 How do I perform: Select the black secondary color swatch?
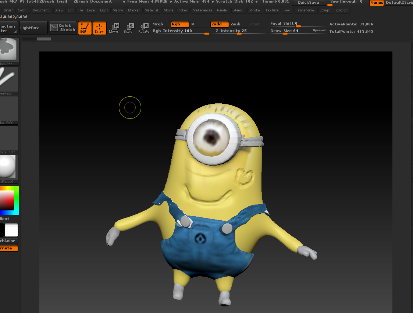pyautogui.click(x=2, y=230)
